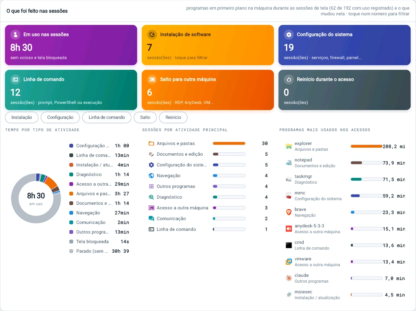The width and height of the screenshot is (416, 311).
Task: Click the terminal icon on the green Linha de comando card
Action: [x=15, y=79]
